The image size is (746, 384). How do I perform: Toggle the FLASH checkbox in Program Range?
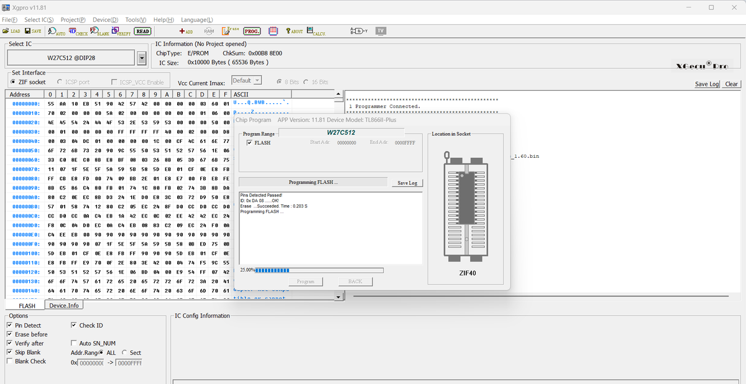(249, 143)
